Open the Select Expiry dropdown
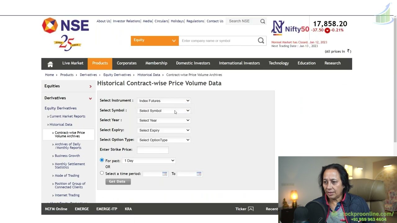Screen dimensions: 397x223 click(x=164, y=130)
